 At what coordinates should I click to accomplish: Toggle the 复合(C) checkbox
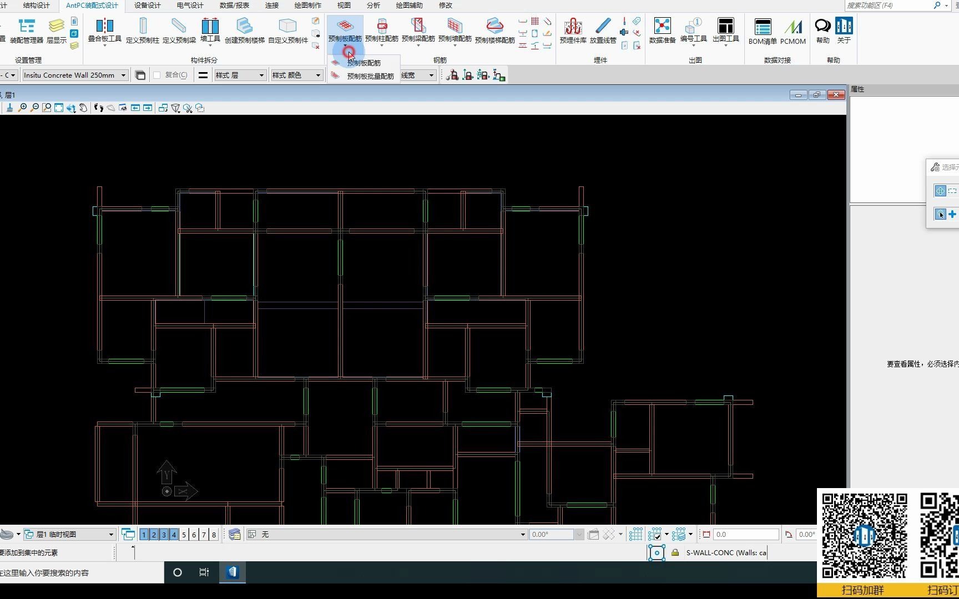pos(157,75)
